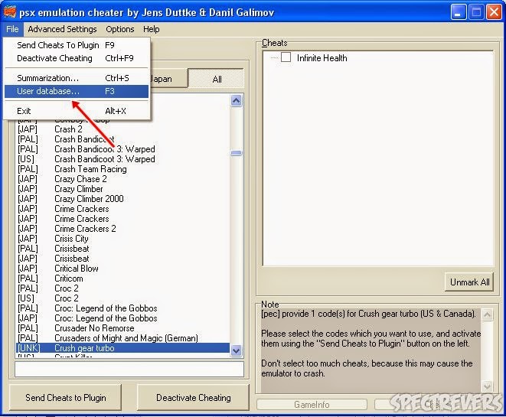506x417 pixels.
Task: Select [PAL] Croc: Legend of the Gobbos
Action: (x=123, y=308)
